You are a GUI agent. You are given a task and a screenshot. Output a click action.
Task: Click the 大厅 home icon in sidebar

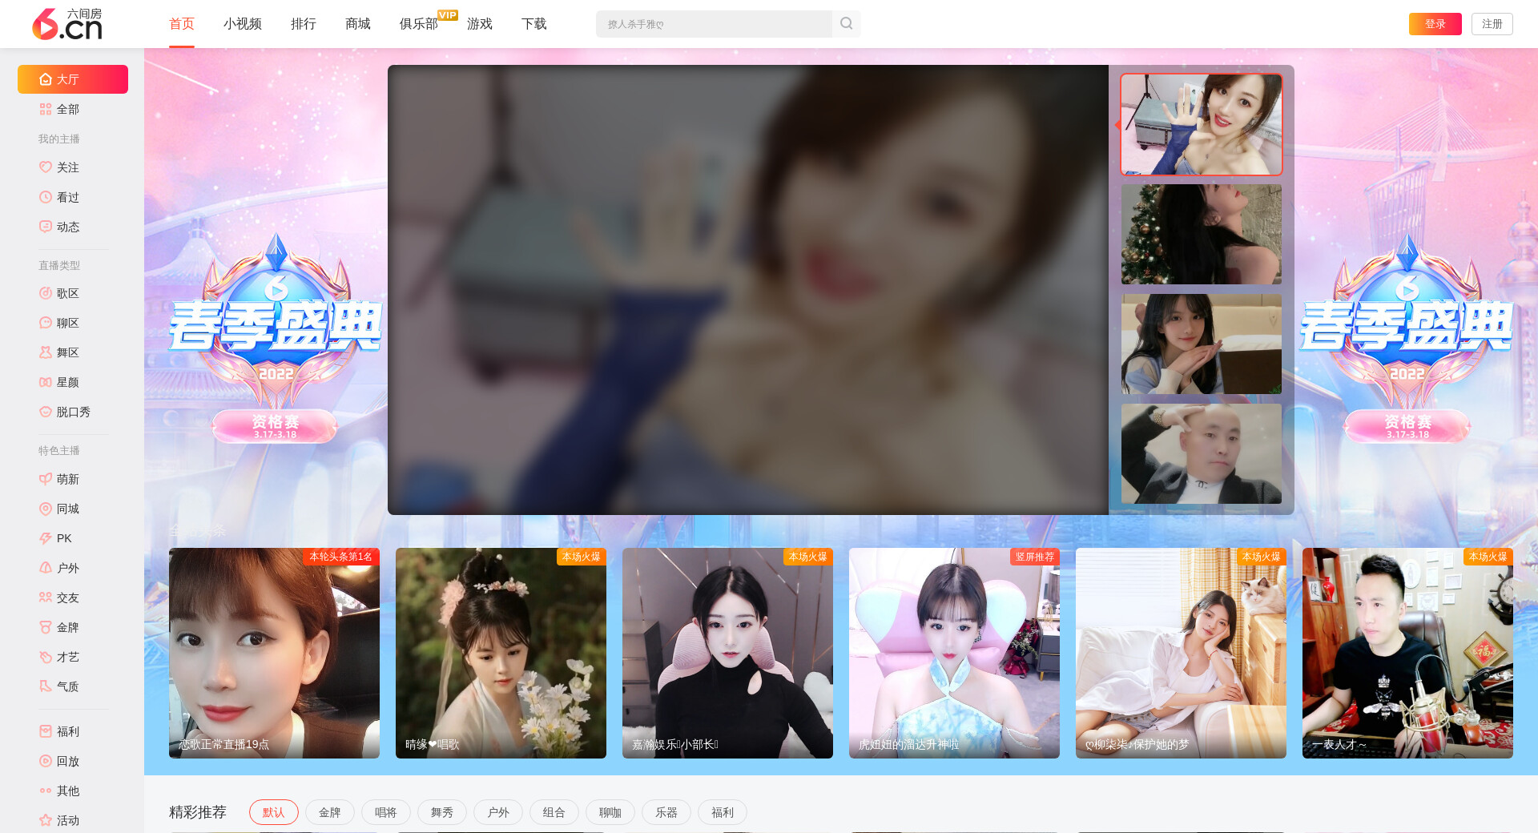pos(46,79)
